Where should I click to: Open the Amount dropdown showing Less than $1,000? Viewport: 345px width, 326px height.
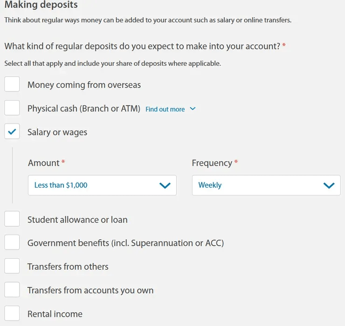point(102,185)
